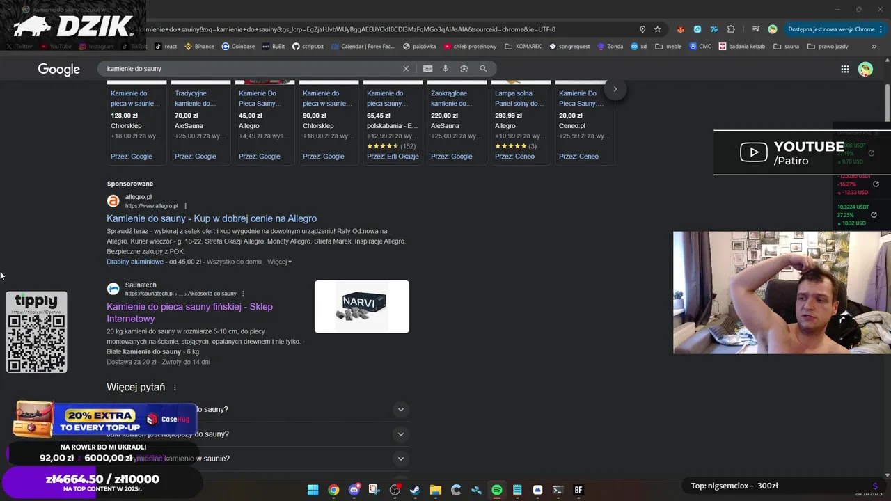The image size is (891, 501).
Task: Open the three-dot menu next to Więcej pytań
Action: tap(175, 388)
